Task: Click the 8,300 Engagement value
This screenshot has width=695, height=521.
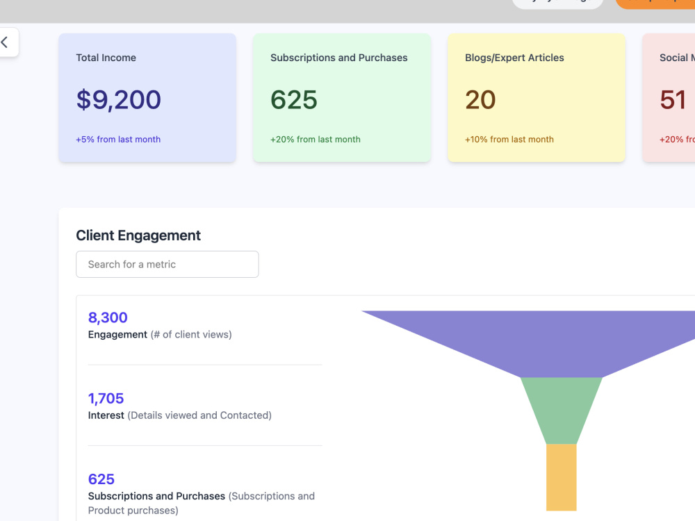Action: [x=108, y=317]
